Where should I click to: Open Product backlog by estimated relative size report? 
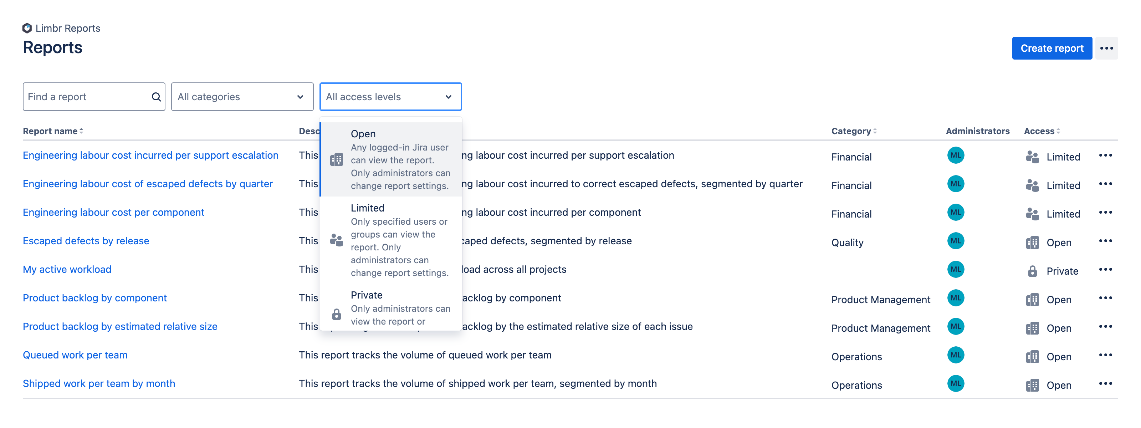pyautogui.click(x=120, y=327)
